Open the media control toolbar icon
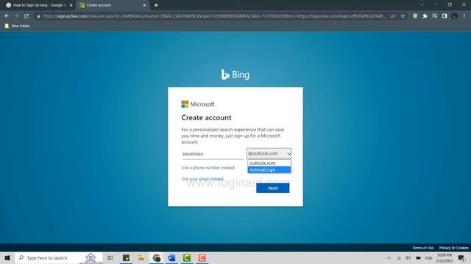 435,16
